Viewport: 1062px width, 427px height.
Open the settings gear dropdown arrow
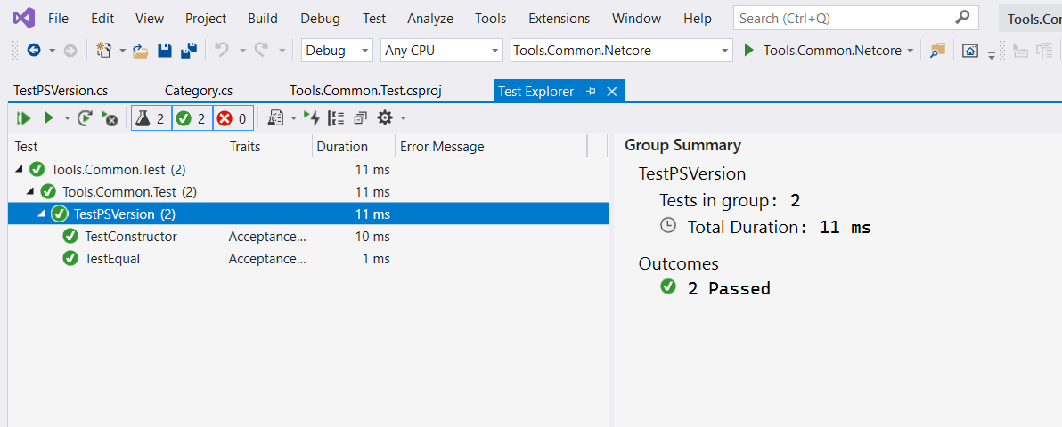[403, 119]
